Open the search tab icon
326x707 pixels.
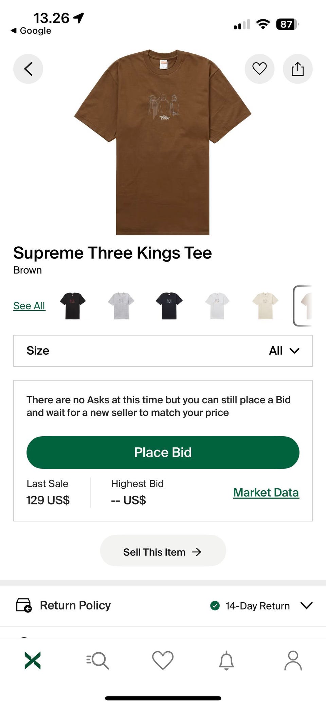(x=98, y=660)
